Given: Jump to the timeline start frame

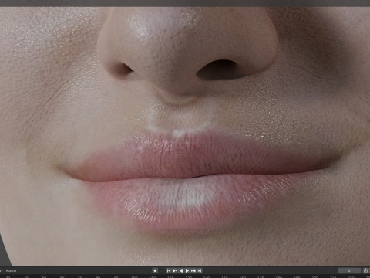Looking at the screenshot, I should point(169,270).
